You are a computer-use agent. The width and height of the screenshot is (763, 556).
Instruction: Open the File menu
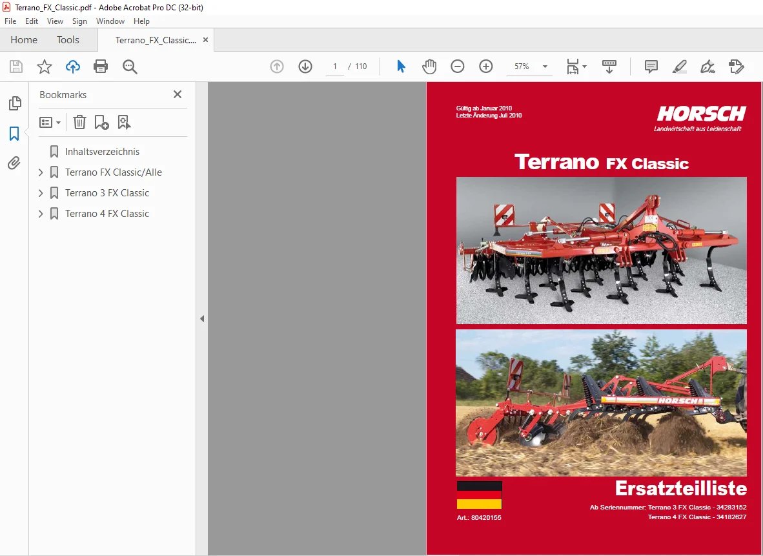pyautogui.click(x=10, y=21)
